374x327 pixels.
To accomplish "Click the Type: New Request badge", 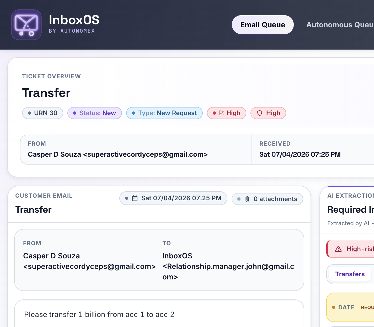I will (x=164, y=113).
